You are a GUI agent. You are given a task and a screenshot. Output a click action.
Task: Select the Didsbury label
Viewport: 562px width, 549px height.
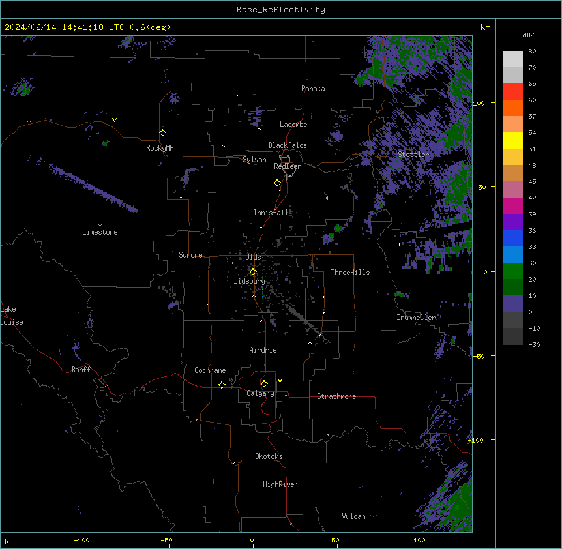click(x=250, y=281)
